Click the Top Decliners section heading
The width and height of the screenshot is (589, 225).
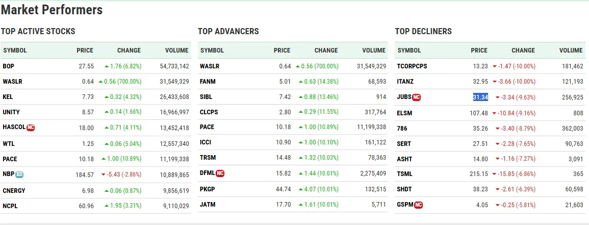point(423,32)
